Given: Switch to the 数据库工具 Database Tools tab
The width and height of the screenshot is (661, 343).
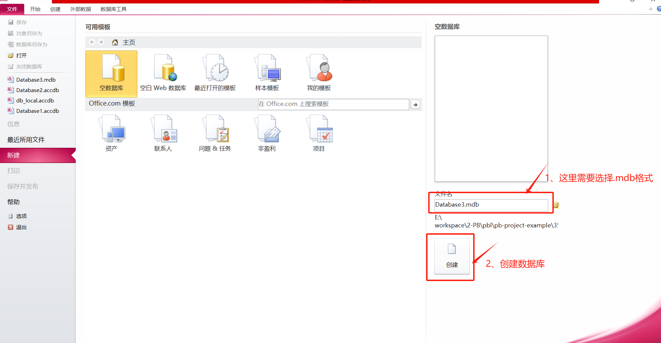Looking at the screenshot, I should point(113,9).
